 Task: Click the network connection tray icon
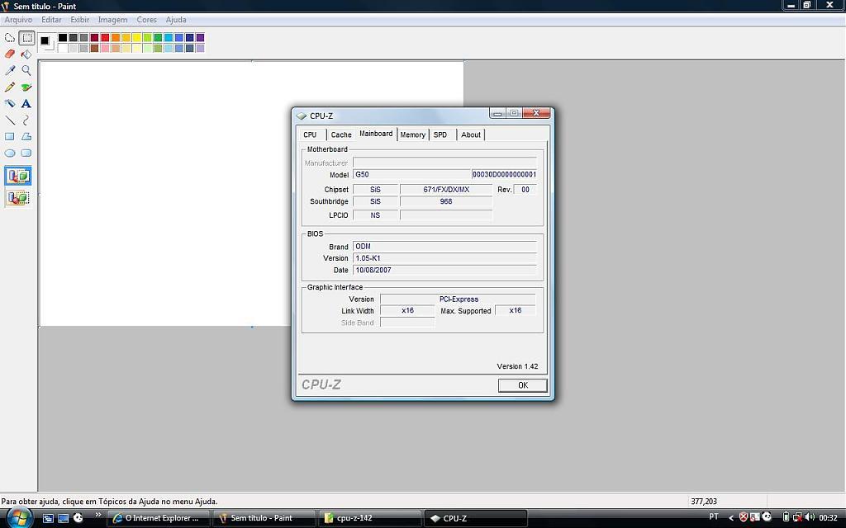click(x=797, y=518)
